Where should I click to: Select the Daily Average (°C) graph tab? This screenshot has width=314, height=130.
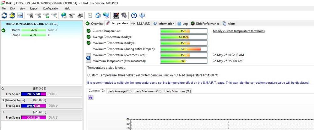(120, 91)
